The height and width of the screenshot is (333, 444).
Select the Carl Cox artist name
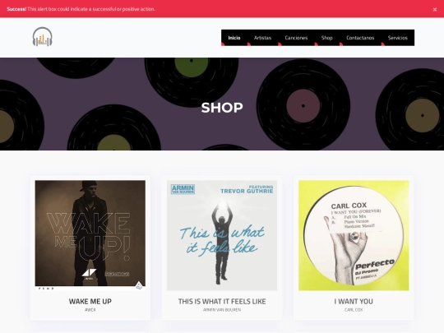tap(354, 310)
